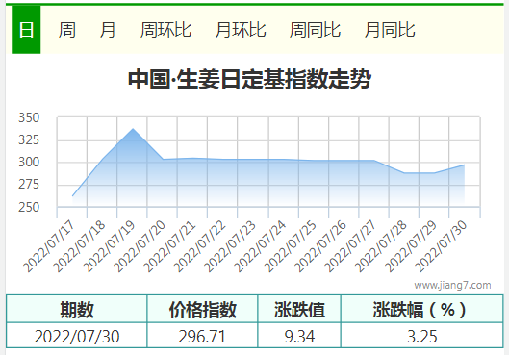This screenshot has height=355, width=509.
Task: Click the first data point at 2022/07/17
Action: point(72,196)
